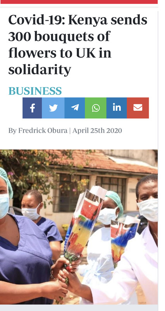Share the article via Telegram
This screenshot has height=311, width=165.
75,108
